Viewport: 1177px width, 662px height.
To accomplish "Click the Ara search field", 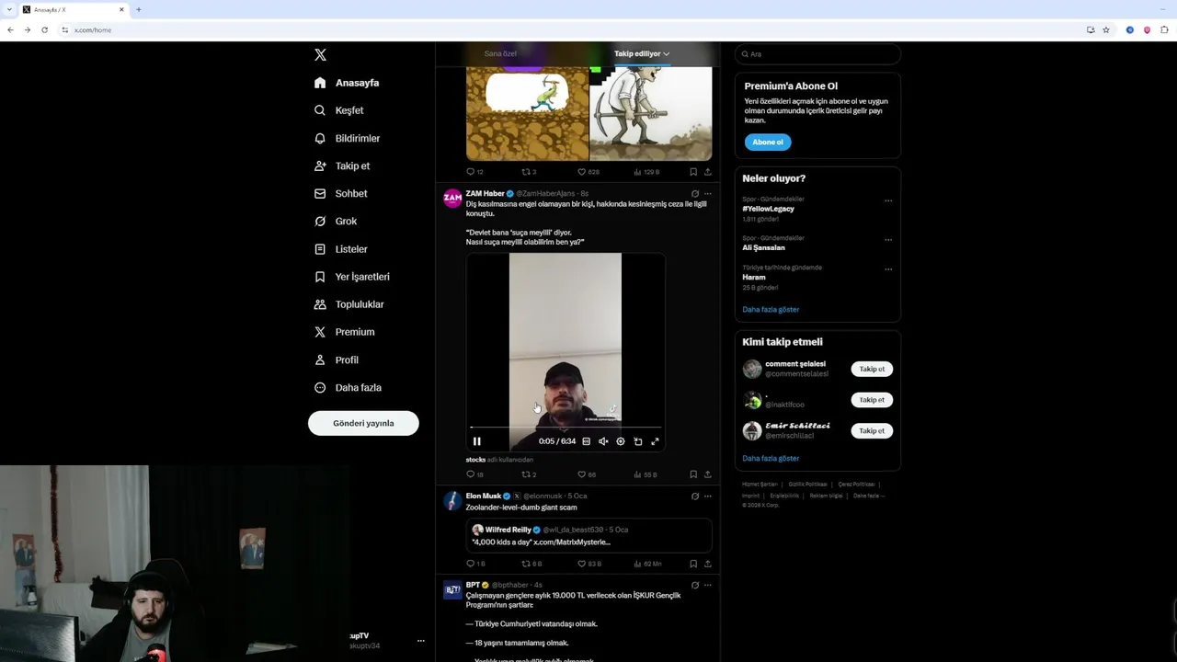I will pos(817,54).
